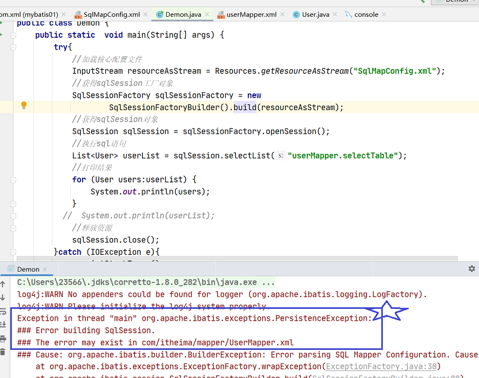Viewport: 479px width, 378px height.
Task: Click the PersistenceException console line
Action: [194, 318]
